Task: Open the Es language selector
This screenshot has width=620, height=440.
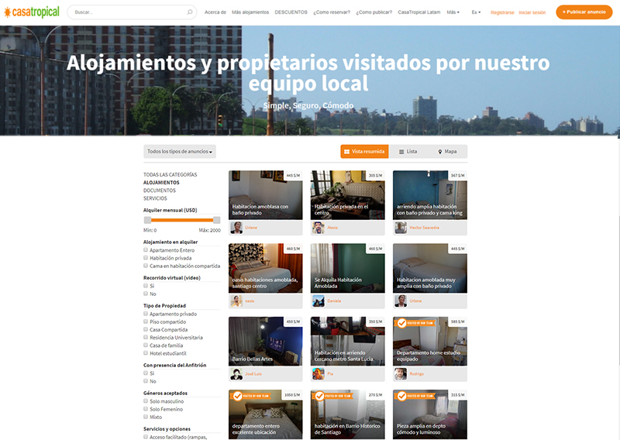Action: pos(476,12)
